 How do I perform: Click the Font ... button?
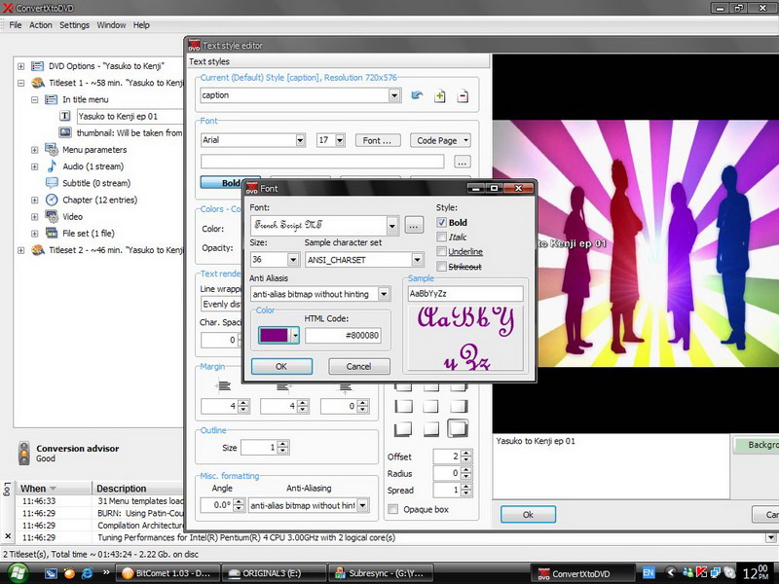(x=377, y=140)
